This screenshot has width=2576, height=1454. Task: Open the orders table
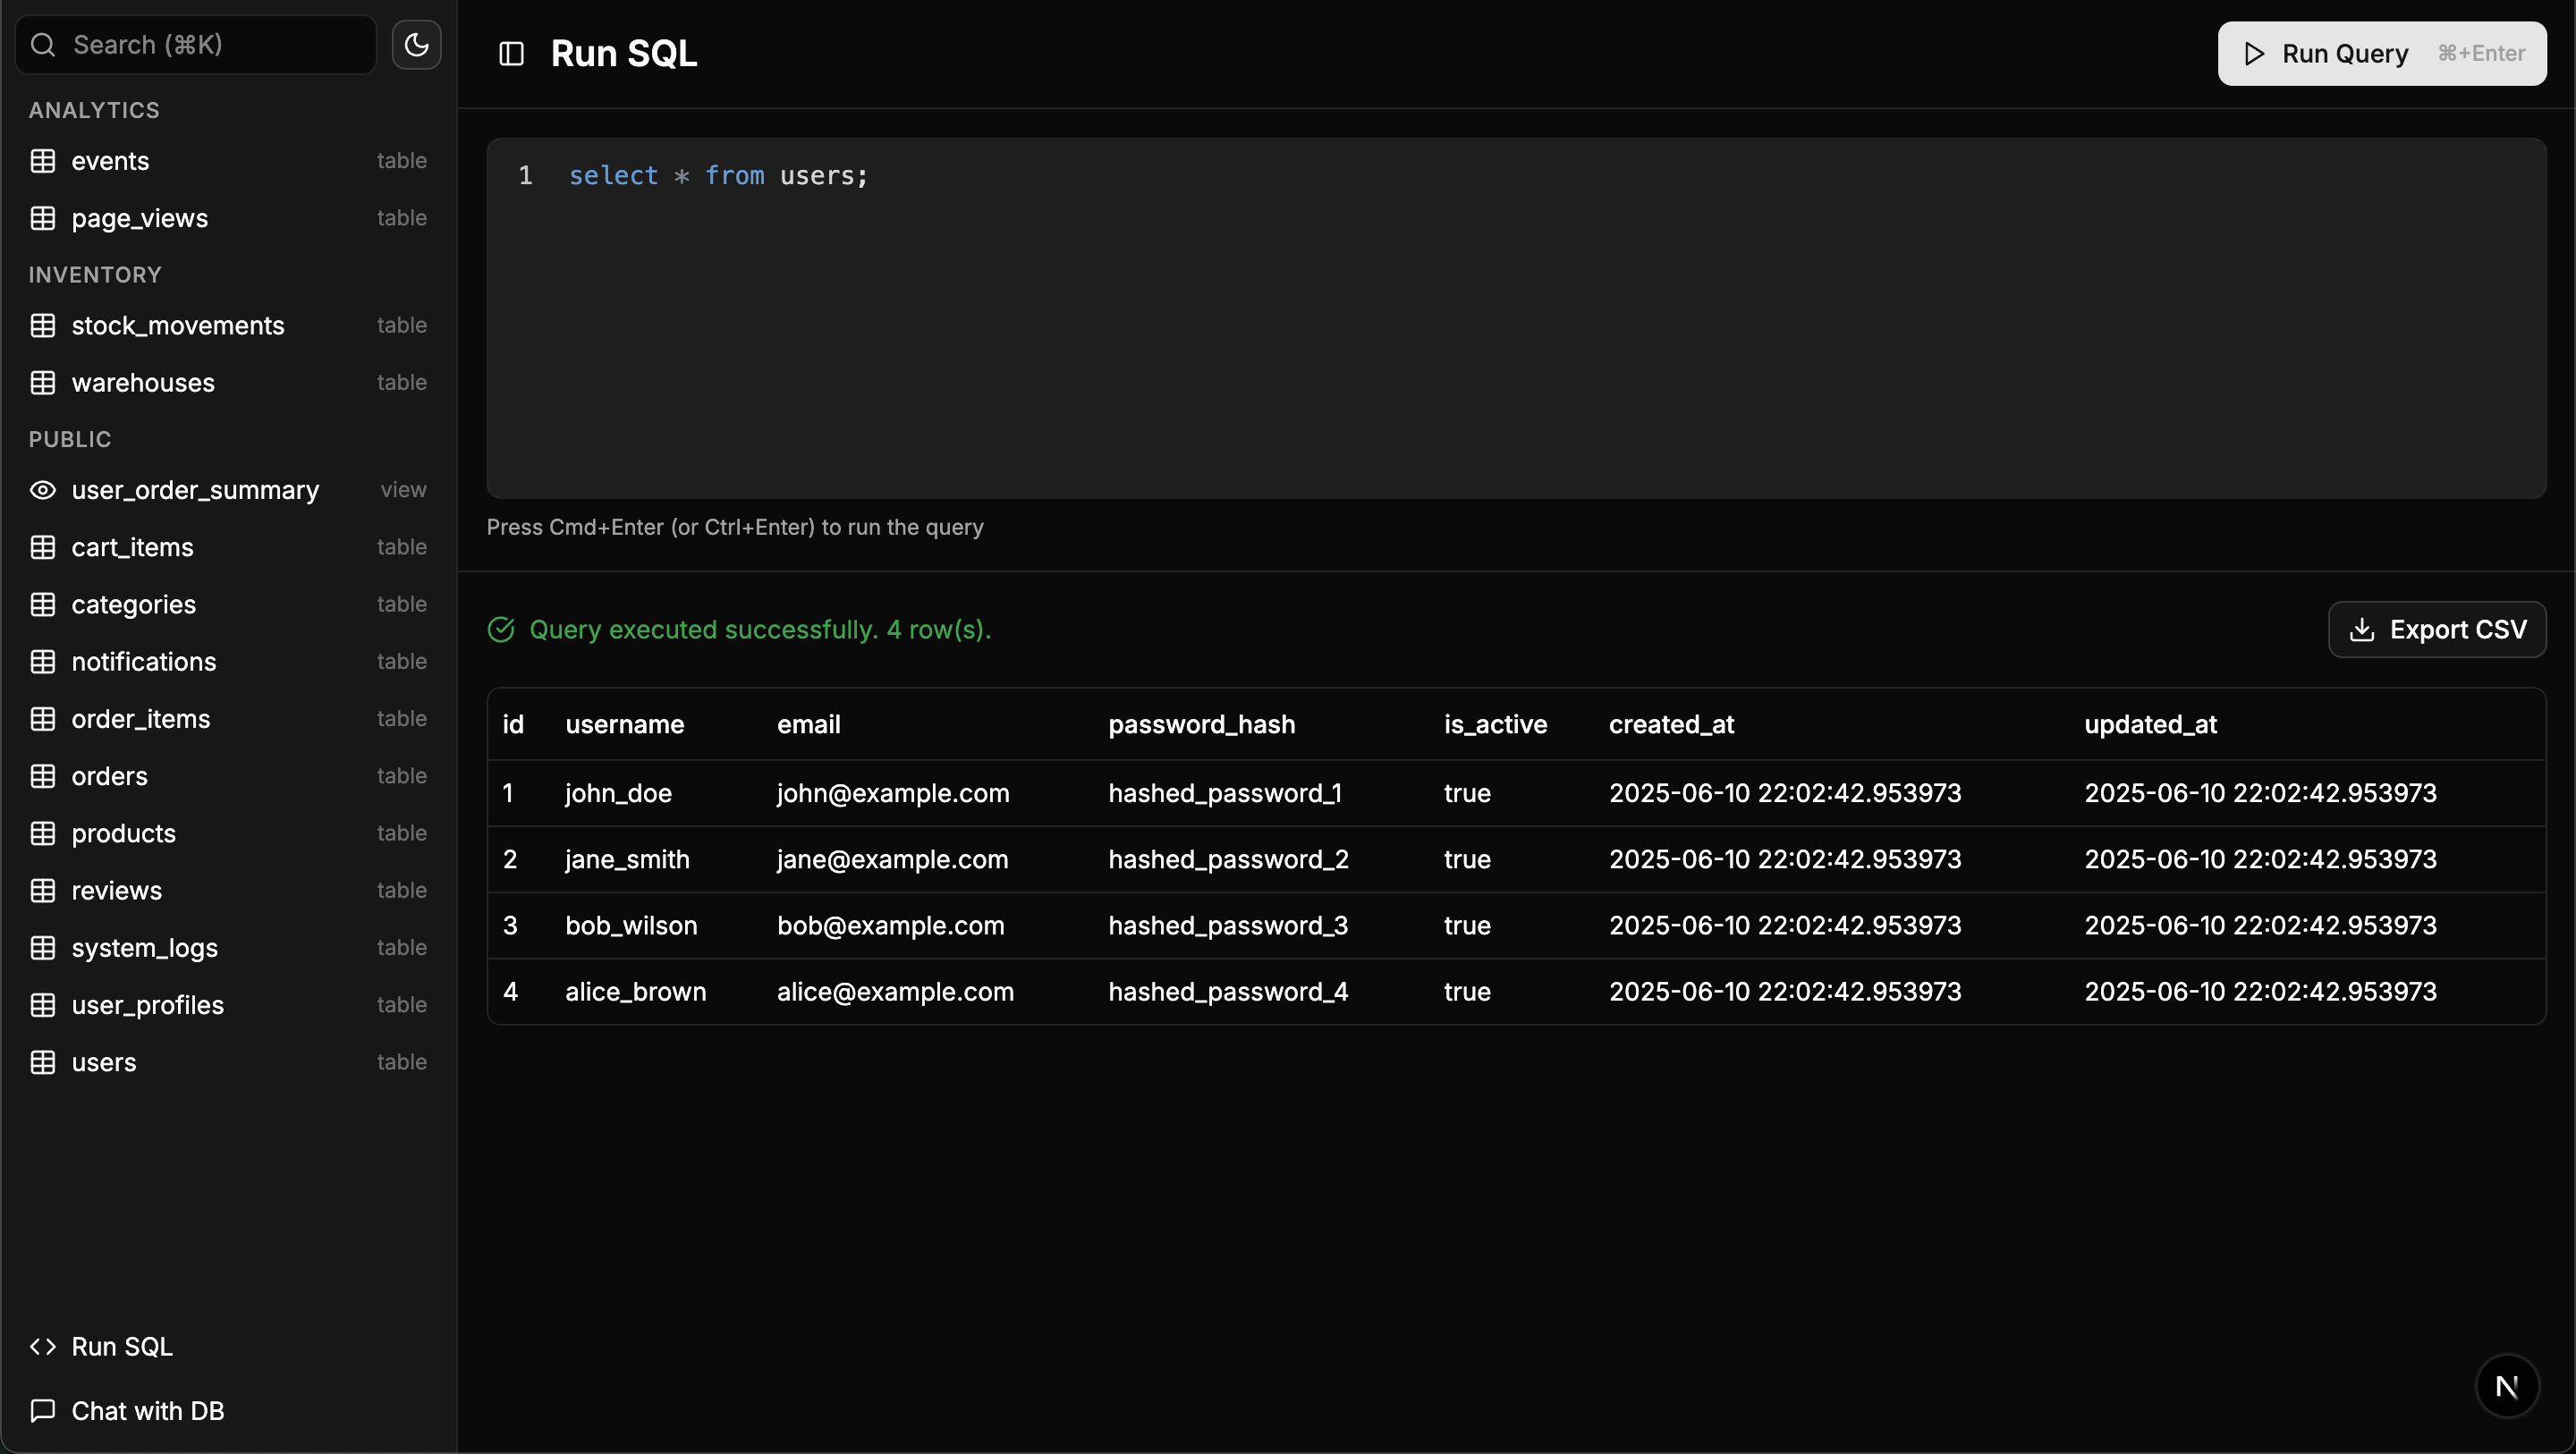[229, 776]
